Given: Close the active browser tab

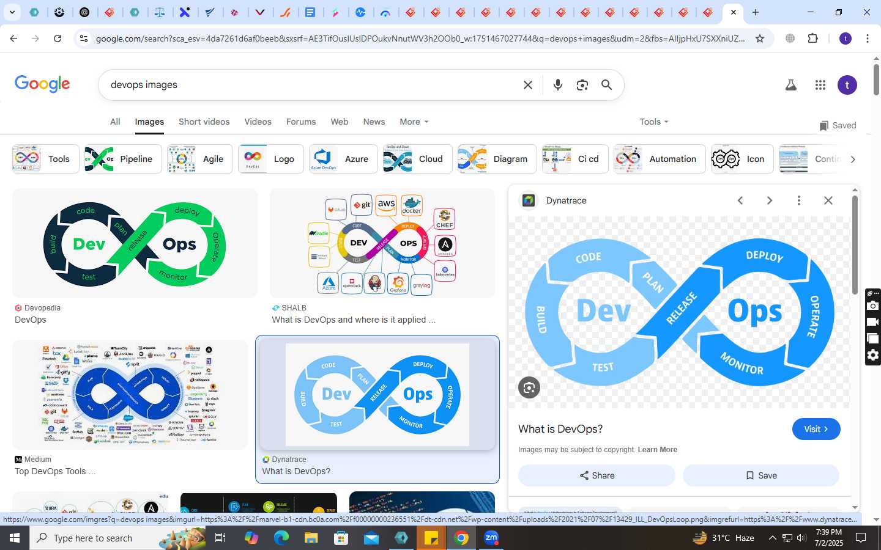Looking at the screenshot, I should [734, 12].
